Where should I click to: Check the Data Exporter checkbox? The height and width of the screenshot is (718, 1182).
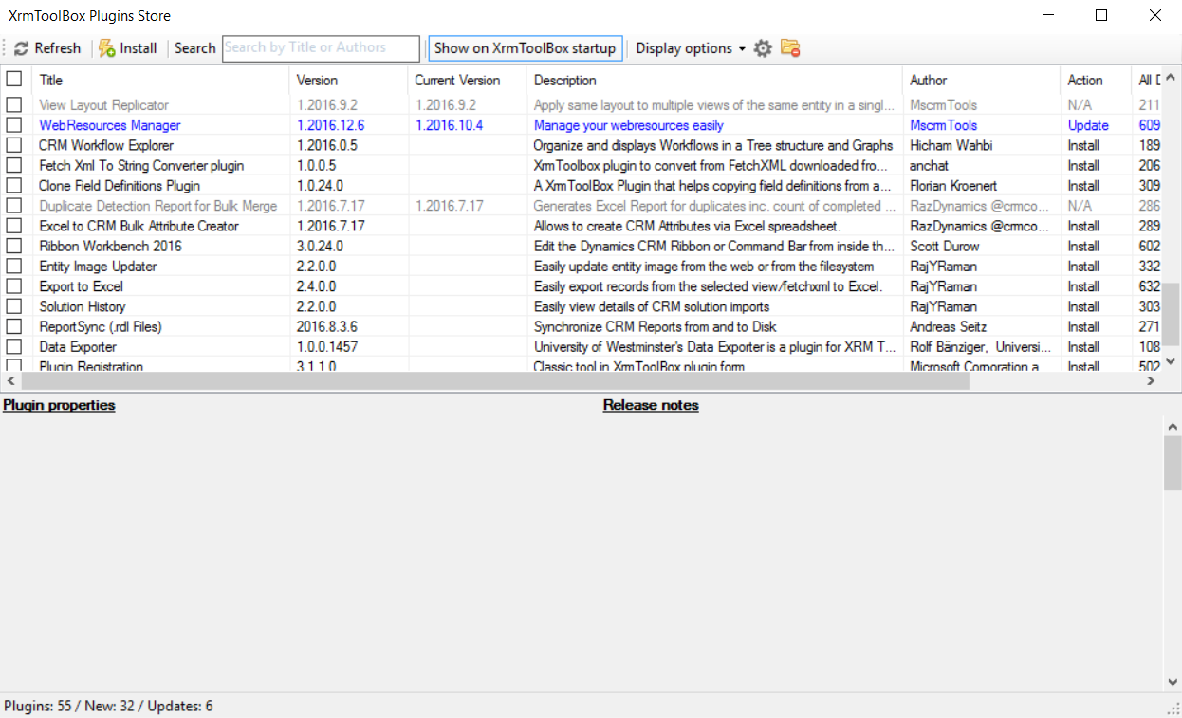[x=14, y=347]
